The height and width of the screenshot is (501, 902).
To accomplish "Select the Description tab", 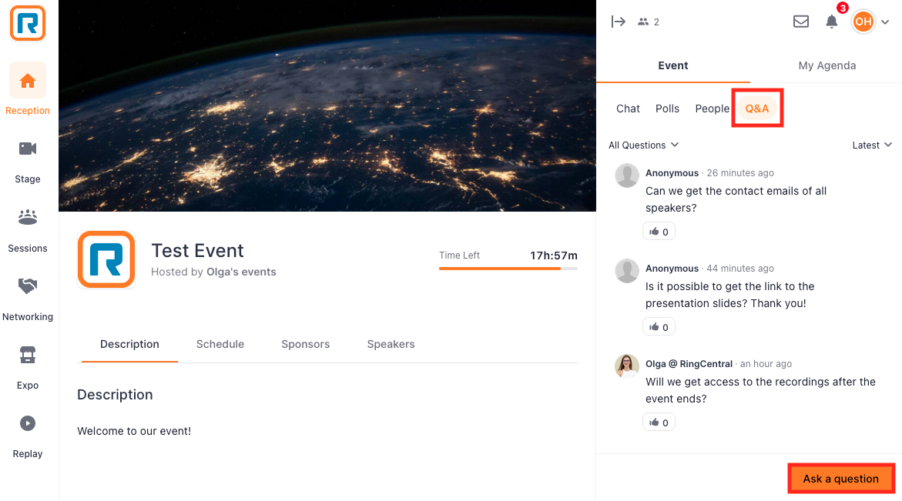I will coord(129,344).
